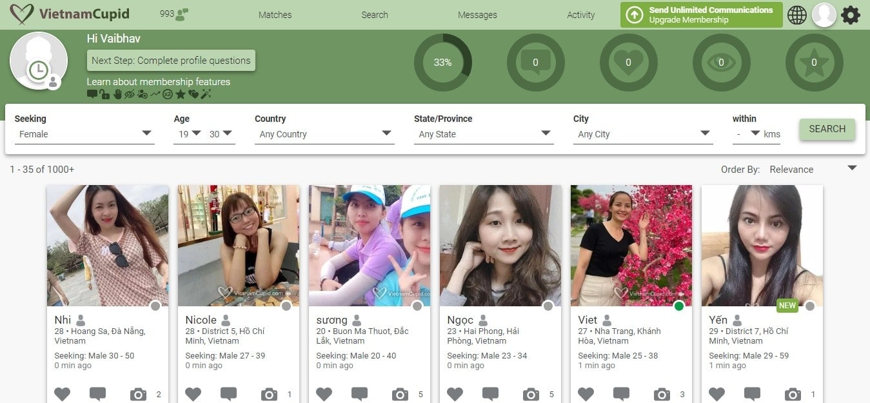Open Learn about membership features link
The height and width of the screenshot is (403, 870).
pos(159,82)
